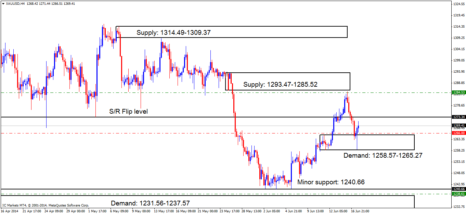Click the triangle icon before XAUUSD,H4
Viewport: 466px width, 214px height.
click(x=3, y=3)
